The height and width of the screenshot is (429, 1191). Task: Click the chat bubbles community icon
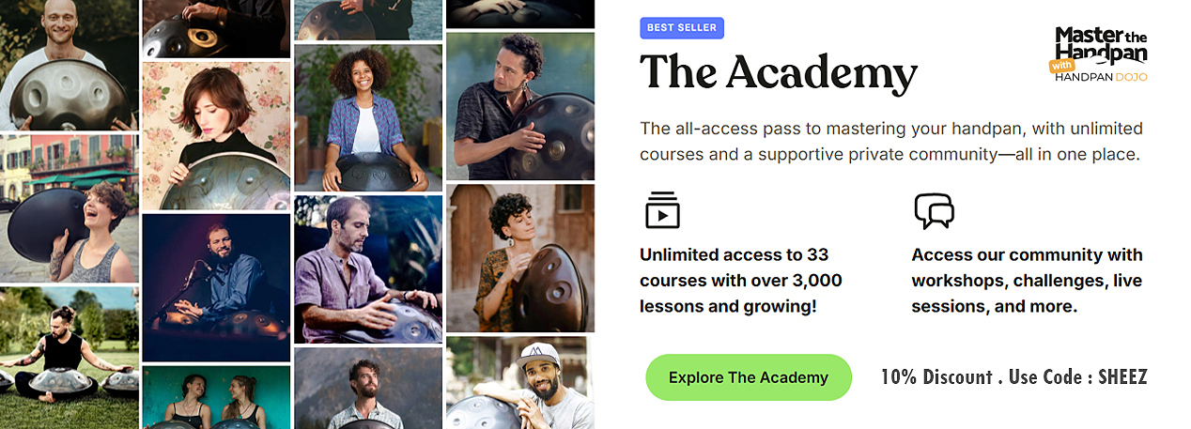coord(934,211)
